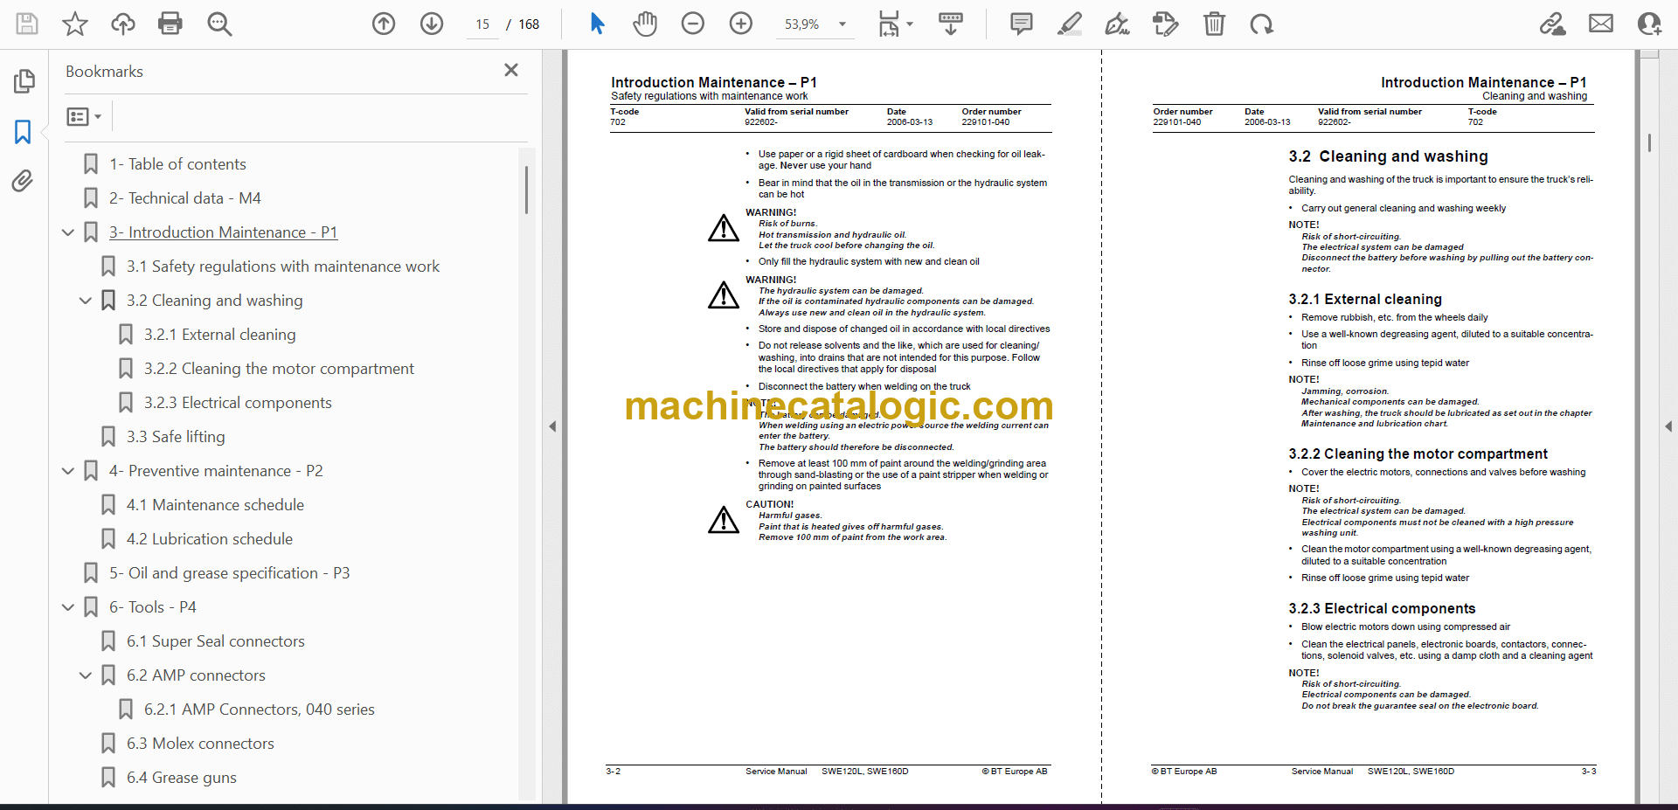Collapse the 6.2 AMP connectors bookmark
The width and height of the screenshot is (1678, 810).
tap(86, 675)
